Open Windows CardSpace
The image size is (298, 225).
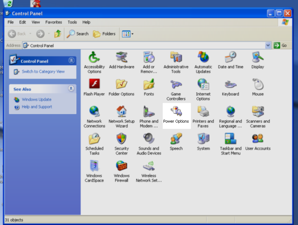(94, 171)
